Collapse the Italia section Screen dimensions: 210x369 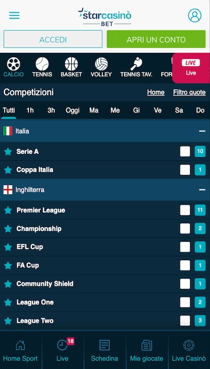[202, 131]
